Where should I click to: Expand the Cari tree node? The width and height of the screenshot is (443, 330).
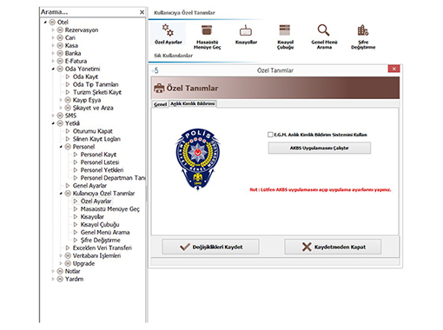(53, 38)
